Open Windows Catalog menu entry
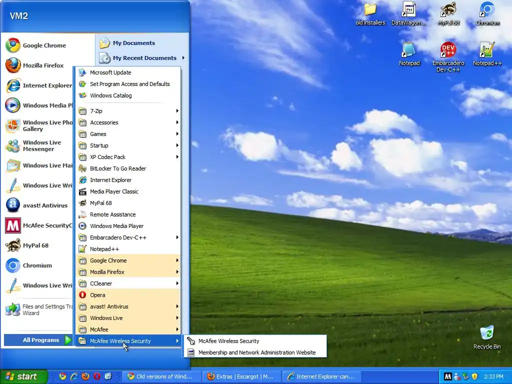This screenshot has height=384, width=512. [128, 95]
